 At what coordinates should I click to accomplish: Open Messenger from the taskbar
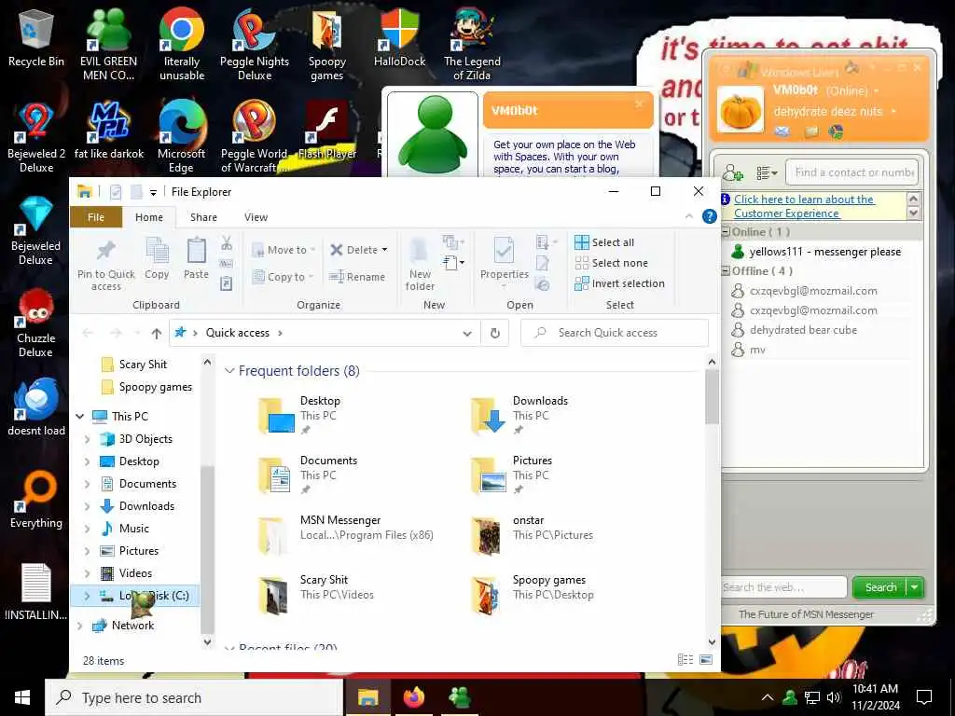(459, 697)
